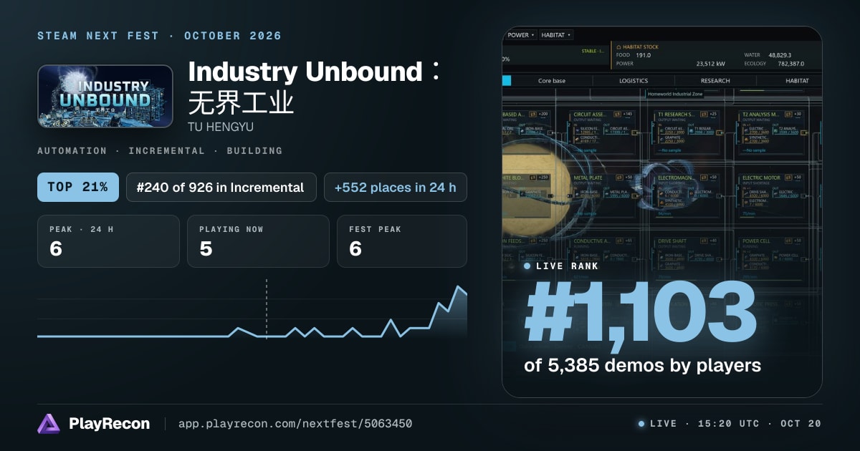Click the CIRCUIT ASSE... node title

(590, 115)
